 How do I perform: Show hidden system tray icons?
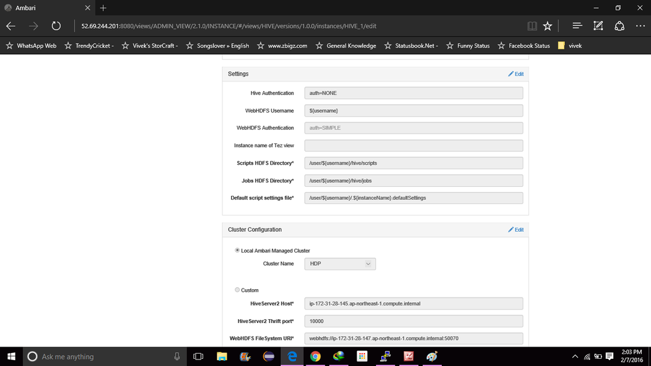(574, 357)
